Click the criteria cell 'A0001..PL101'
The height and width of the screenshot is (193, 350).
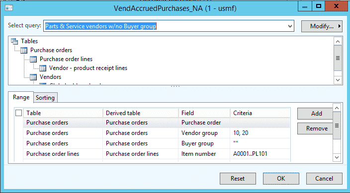[260, 154]
